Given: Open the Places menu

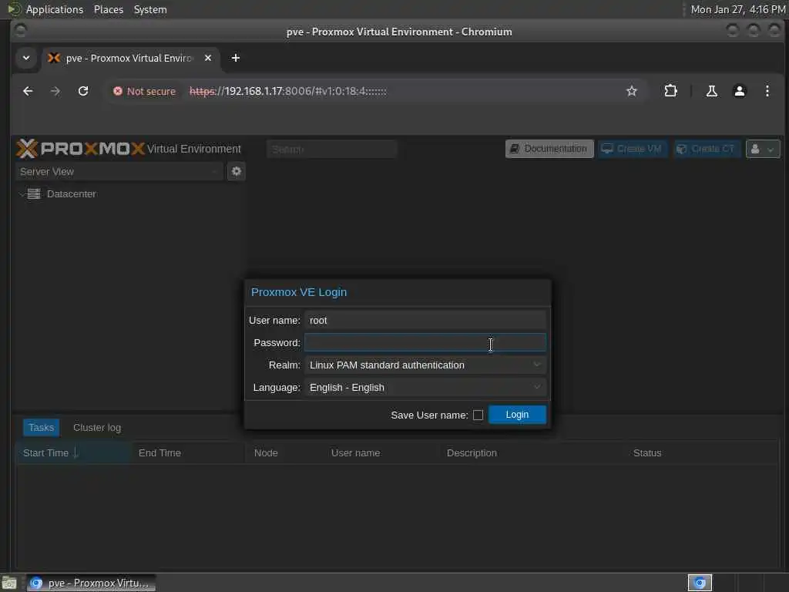Looking at the screenshot, I should [108, 9].
